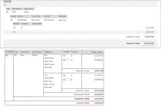Click the House column header
The image size is (161, 107).
[13, 16]
